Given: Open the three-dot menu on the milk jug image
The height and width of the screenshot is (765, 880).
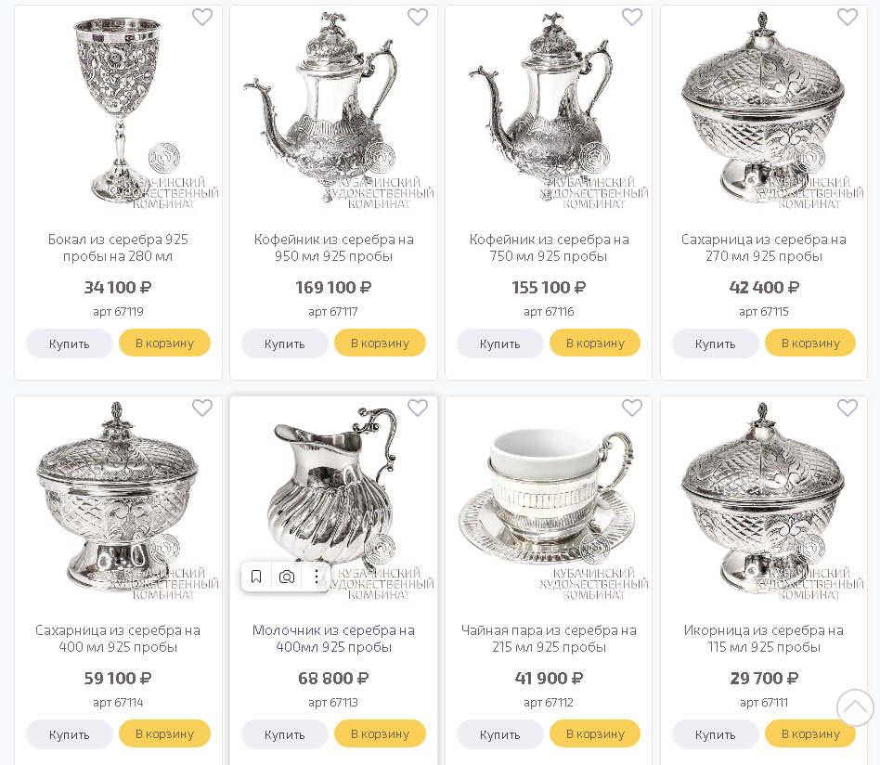Looking at the screenshot, I should [317, 577].
